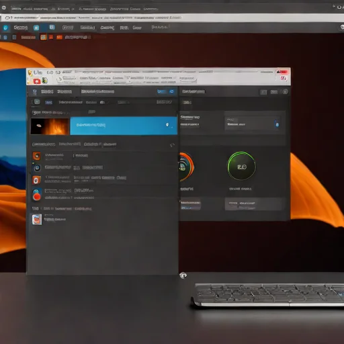Open the round options icon in right panel header
Image resolution: width=344 pixels, height=344 pixels.
click(x=285, y=91)
